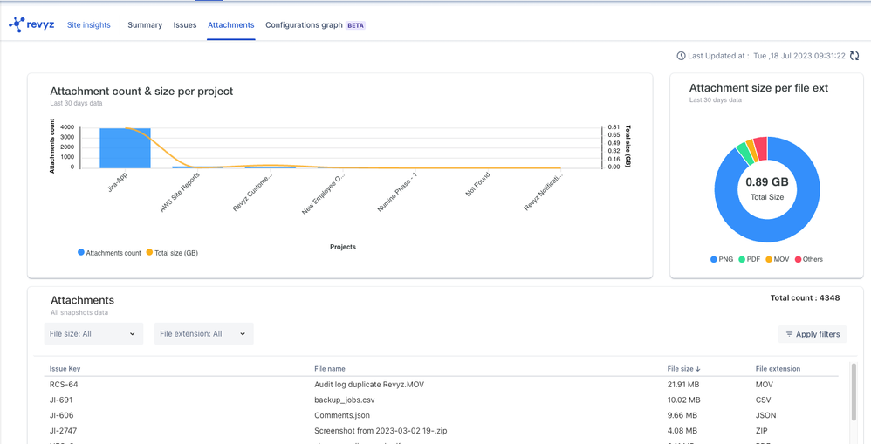Select the Attachments tab
Screen dimensions: 871x444
click(x=231, y=25)
